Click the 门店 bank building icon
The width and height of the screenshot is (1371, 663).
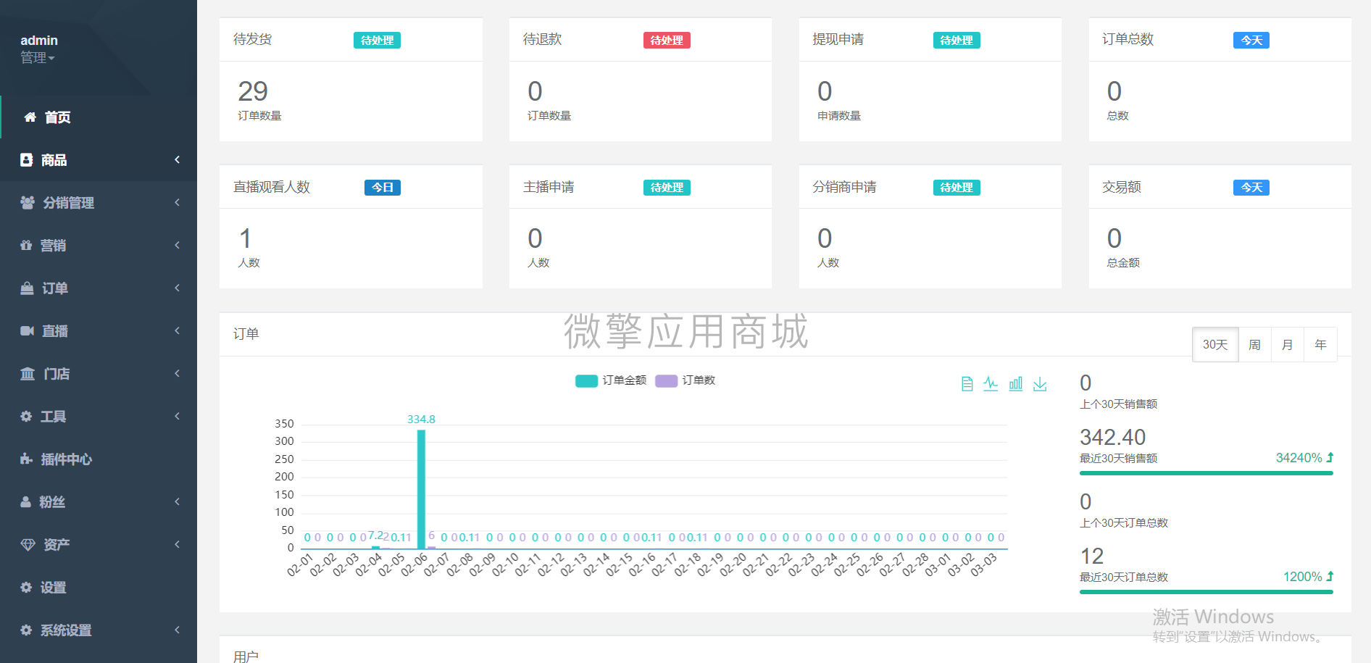(x=28, y=374)
